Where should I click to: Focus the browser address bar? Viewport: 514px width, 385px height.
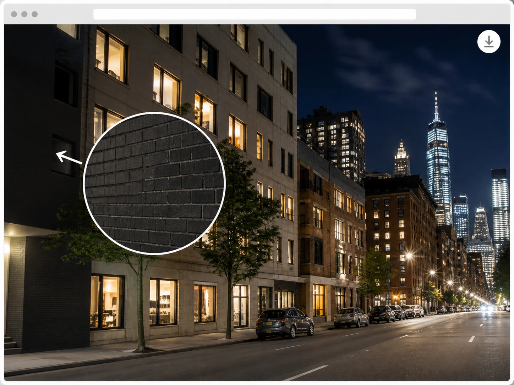(x=255, y=14)
